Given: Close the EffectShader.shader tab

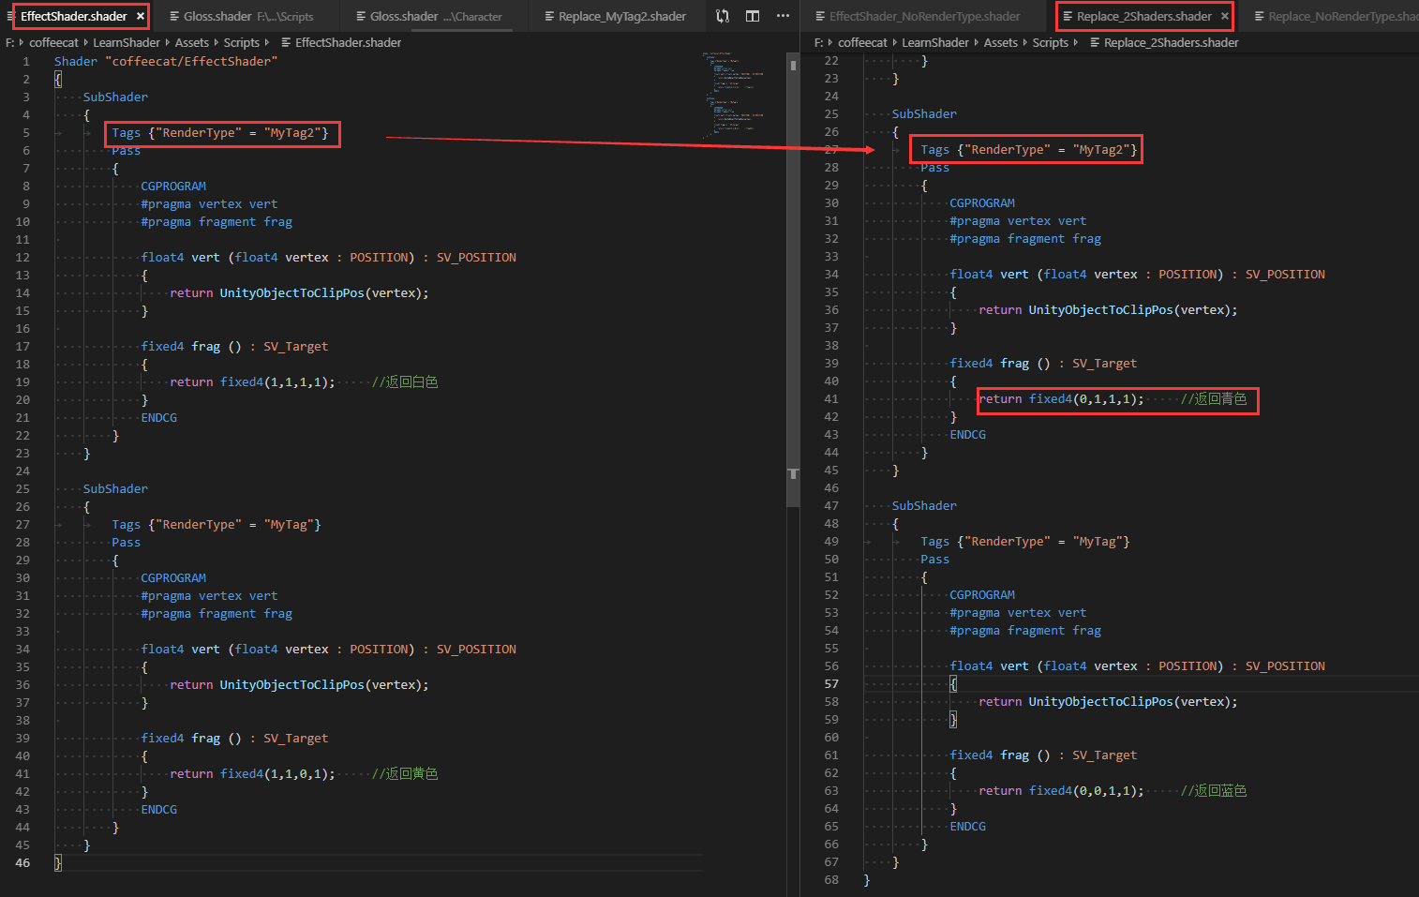Looking at the screenshot, I should pyautogui.click(x=142, y=16).
